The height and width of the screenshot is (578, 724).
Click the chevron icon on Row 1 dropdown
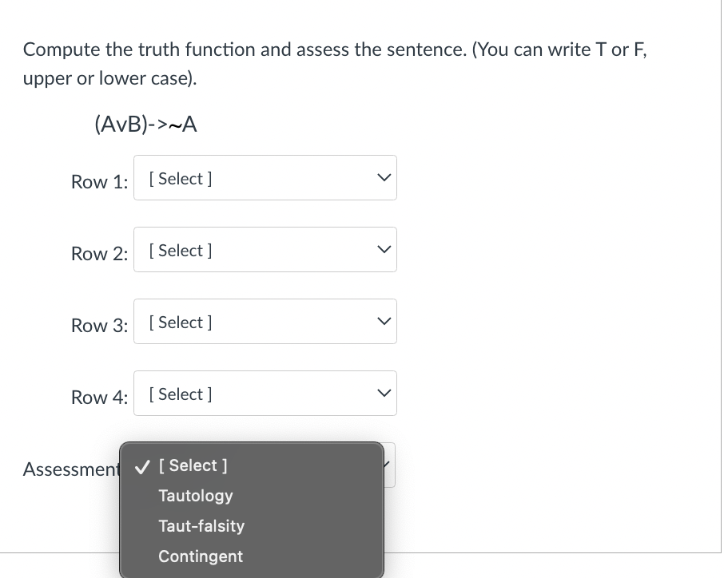384,177
